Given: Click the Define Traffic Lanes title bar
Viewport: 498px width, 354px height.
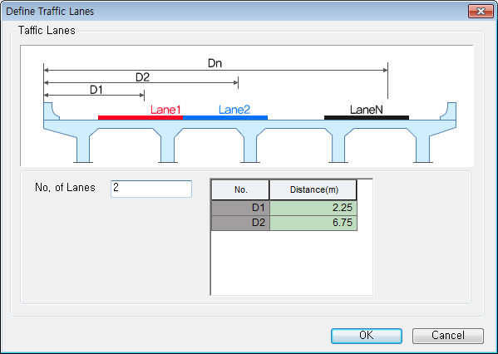Looking at the screenshot, I should pos(235,12).
